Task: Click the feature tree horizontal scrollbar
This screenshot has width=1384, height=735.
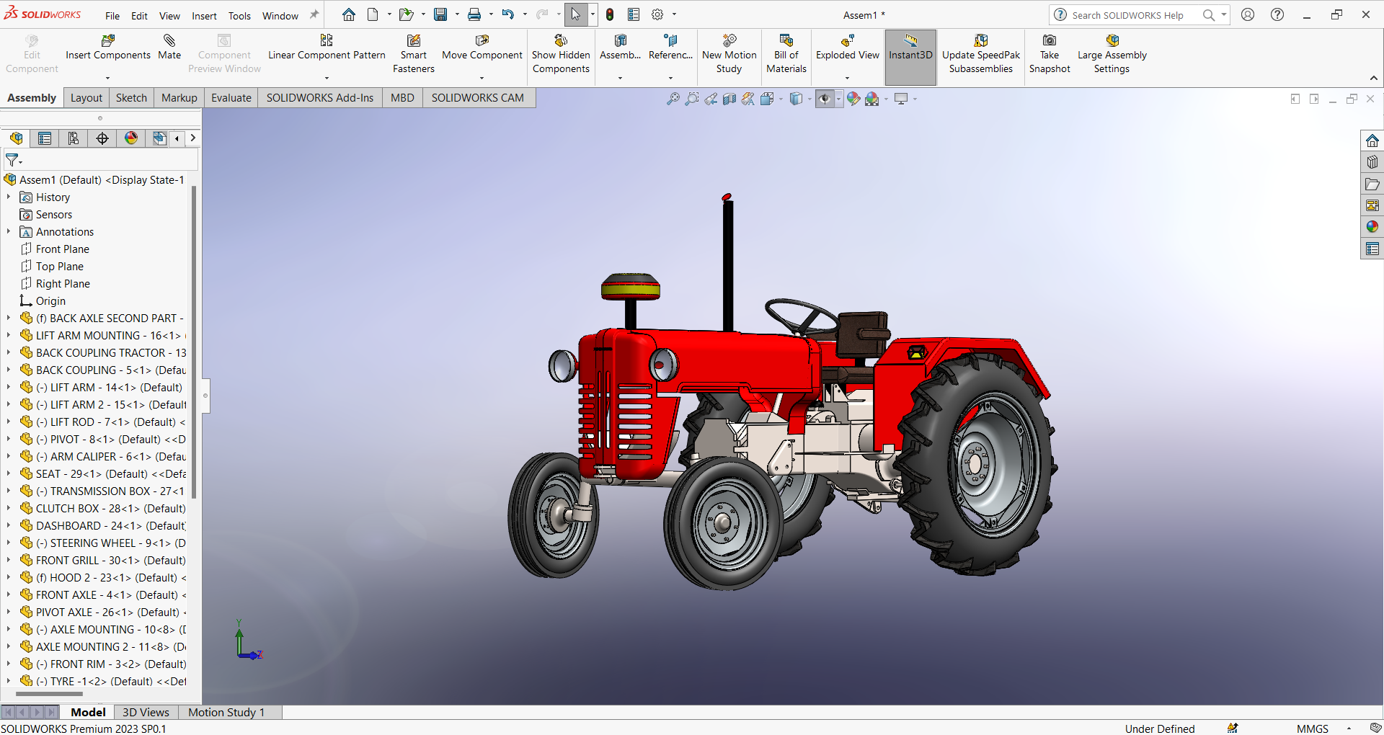Action: pos(49,694)
